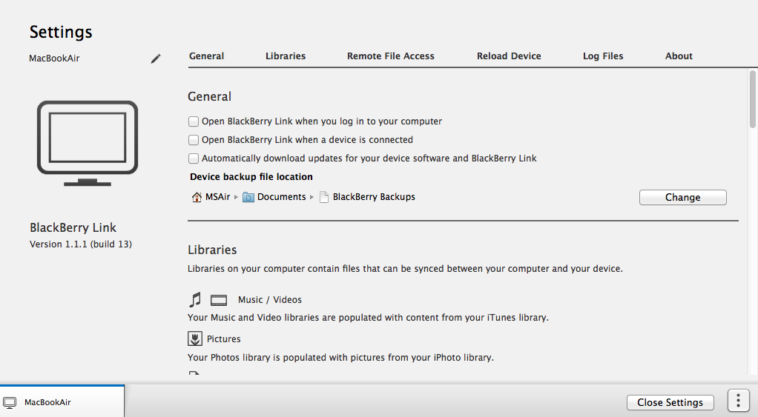Toggle Open BlackBerry Link when device connected
This screenshot has height=417, width=758.
tap(194, 140)
